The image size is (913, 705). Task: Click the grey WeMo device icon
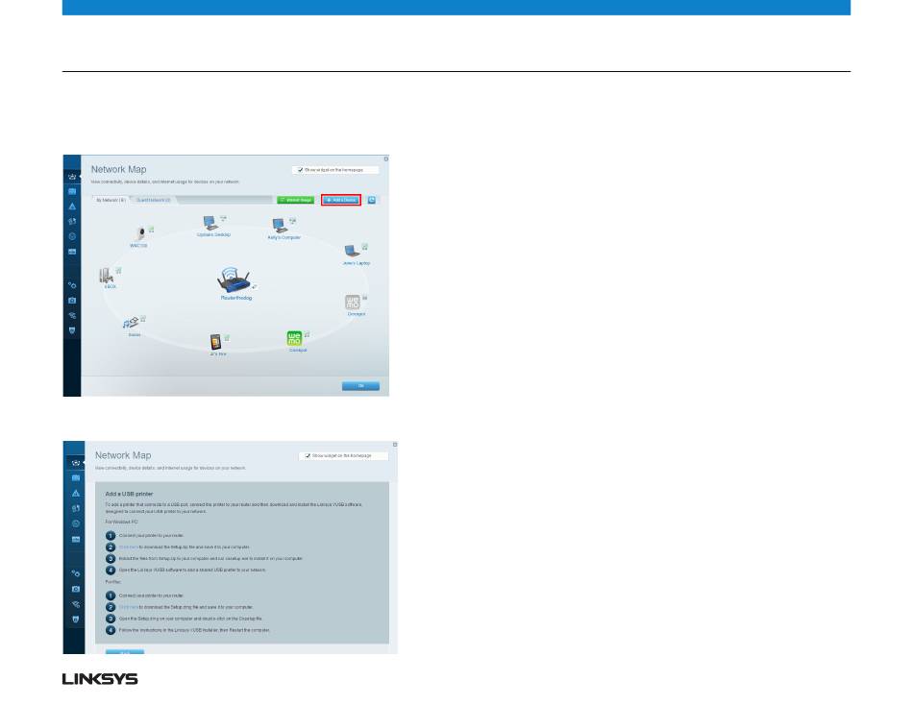click(x=353, y=304)
